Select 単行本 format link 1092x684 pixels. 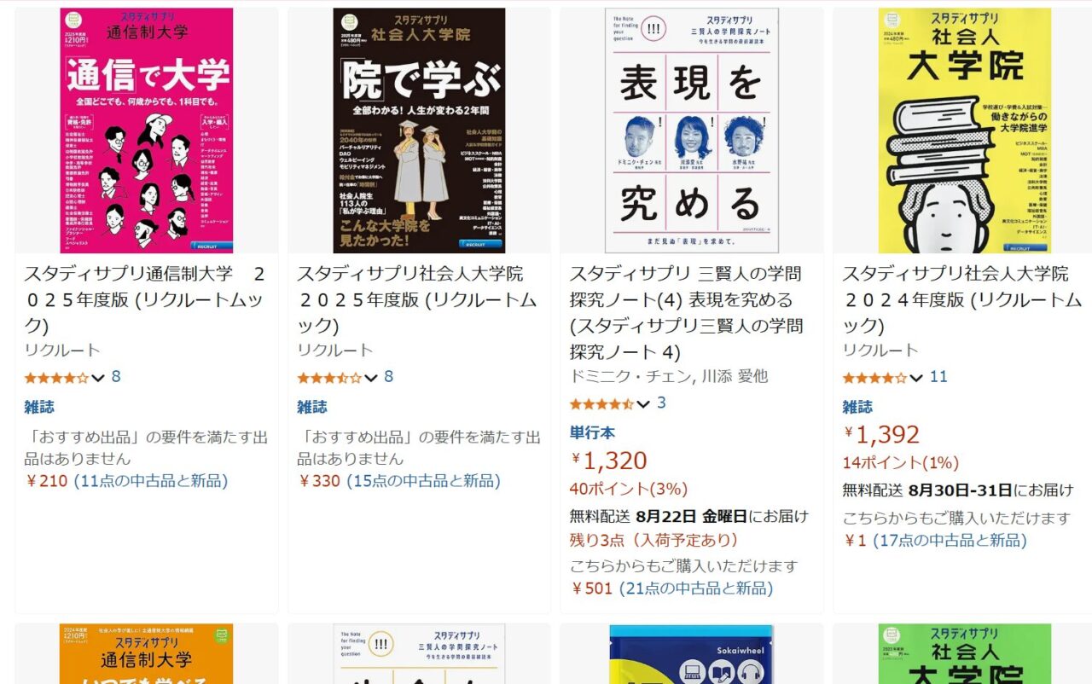tap(592, 432)
